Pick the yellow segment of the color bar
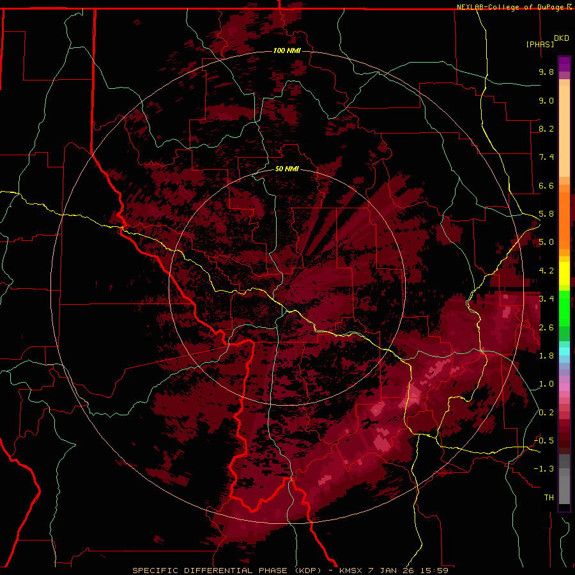The image size is (575, 575). (564, 273)
